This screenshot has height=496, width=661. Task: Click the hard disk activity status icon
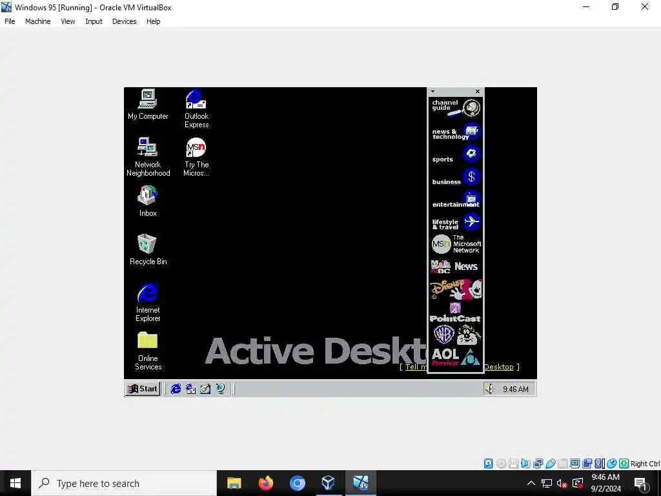point(488,464)
